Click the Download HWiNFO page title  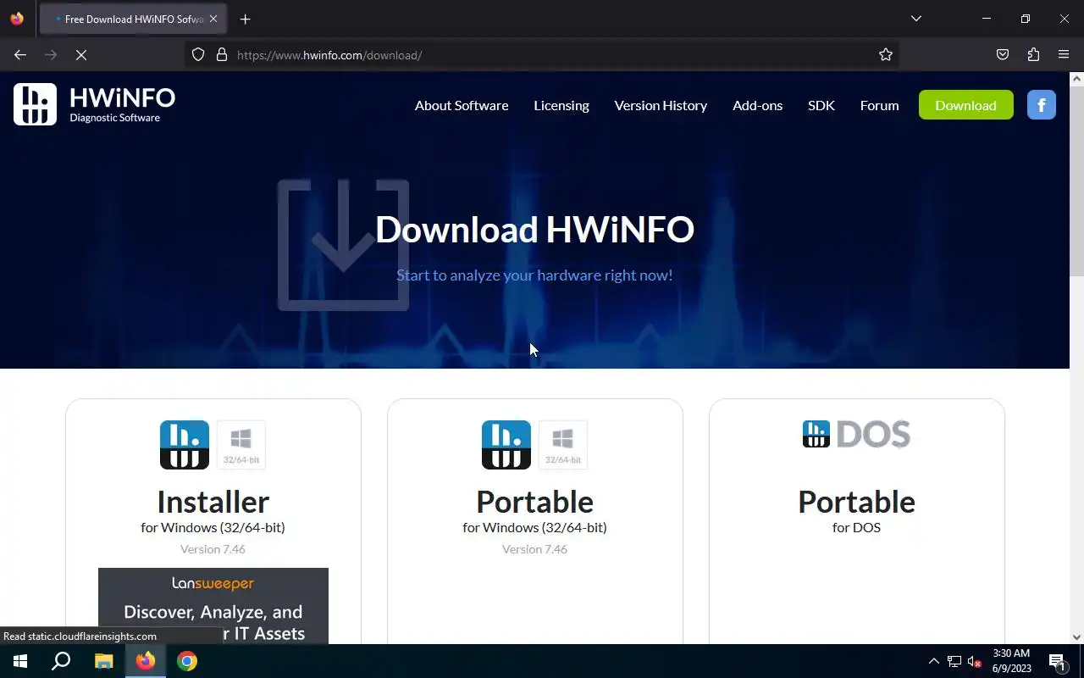(x=534, y=230)
